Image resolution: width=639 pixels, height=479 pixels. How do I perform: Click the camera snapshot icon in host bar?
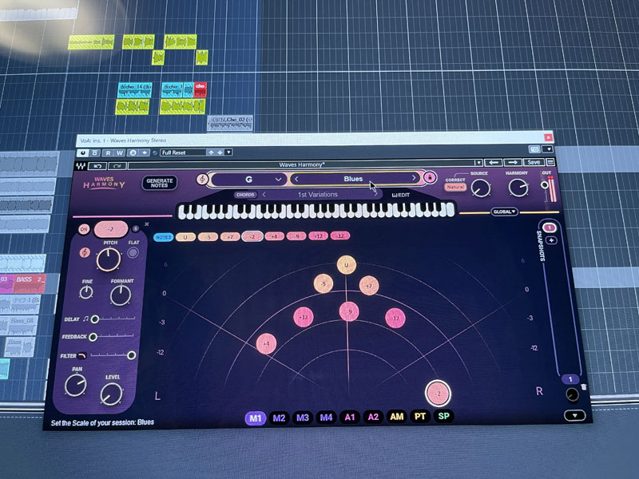click(534, 149)
